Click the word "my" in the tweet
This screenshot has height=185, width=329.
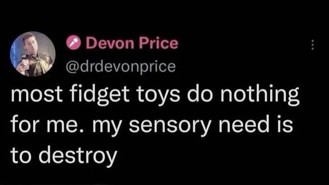coord(107,126)
